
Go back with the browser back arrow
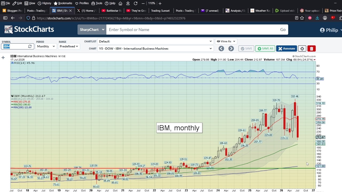(x=13, y=18)
